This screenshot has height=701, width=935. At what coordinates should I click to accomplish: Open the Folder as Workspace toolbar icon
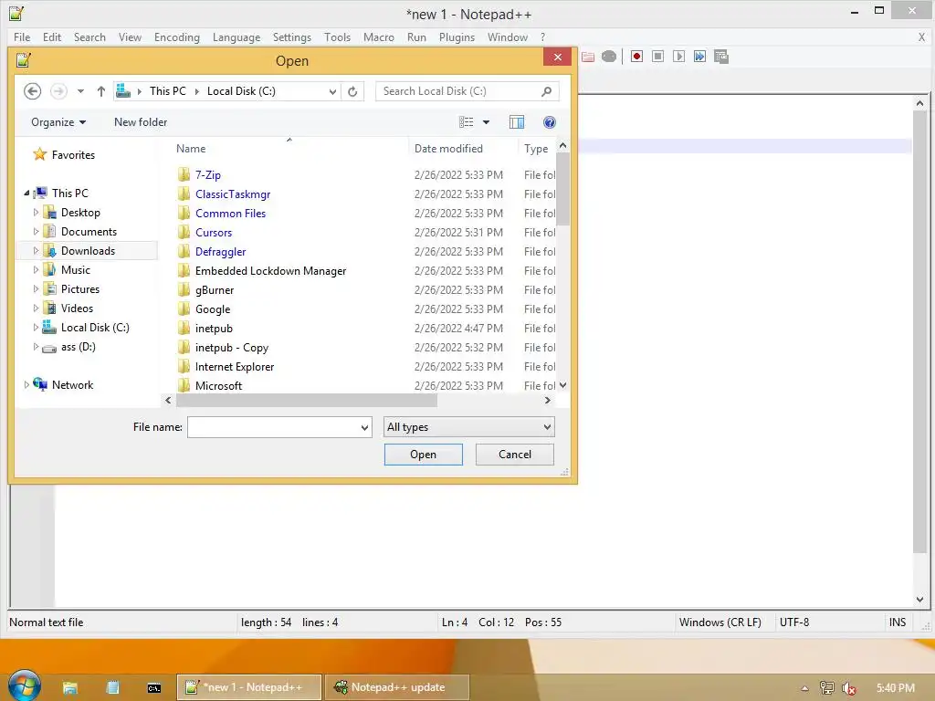point(588,57)
